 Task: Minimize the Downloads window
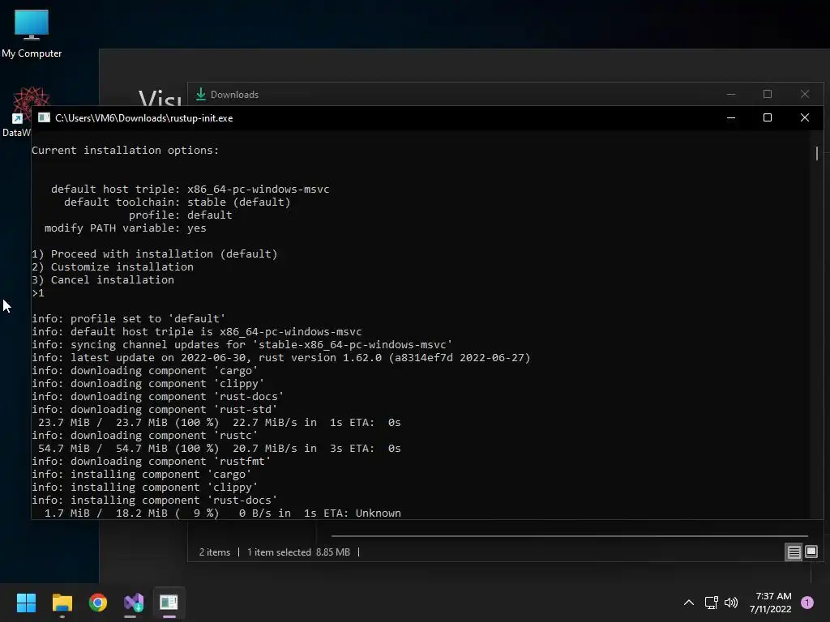[731, 94]
